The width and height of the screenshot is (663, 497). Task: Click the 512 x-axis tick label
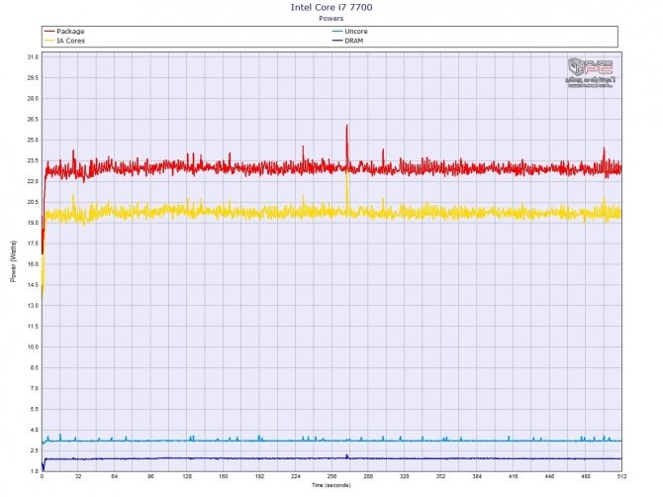[621, 476]
